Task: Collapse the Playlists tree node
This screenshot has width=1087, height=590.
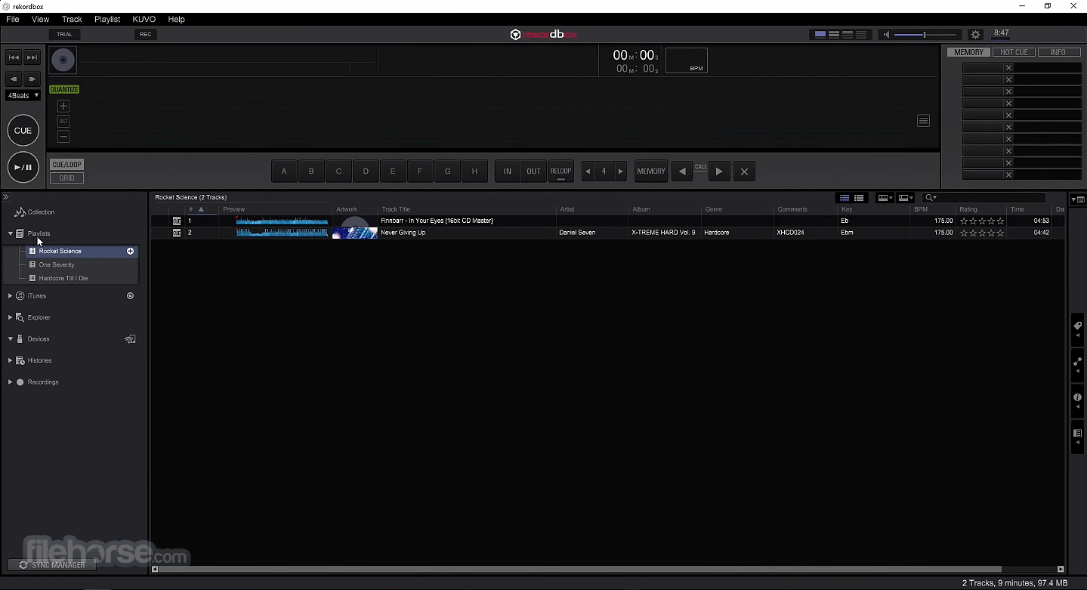Action: pyautogui.click(x=10, y=234)
